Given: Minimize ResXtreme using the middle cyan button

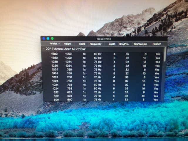Looking at the screenshot, I should [x=48, y=38].
